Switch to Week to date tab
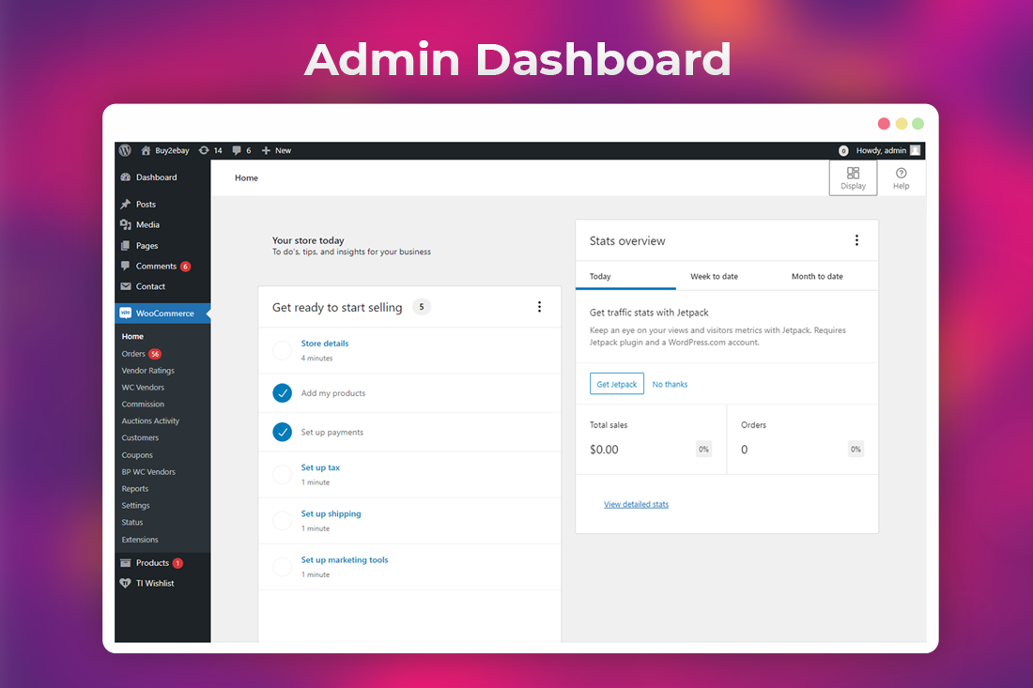Viewport: 1033px width, 688px height. pos(714,277)
